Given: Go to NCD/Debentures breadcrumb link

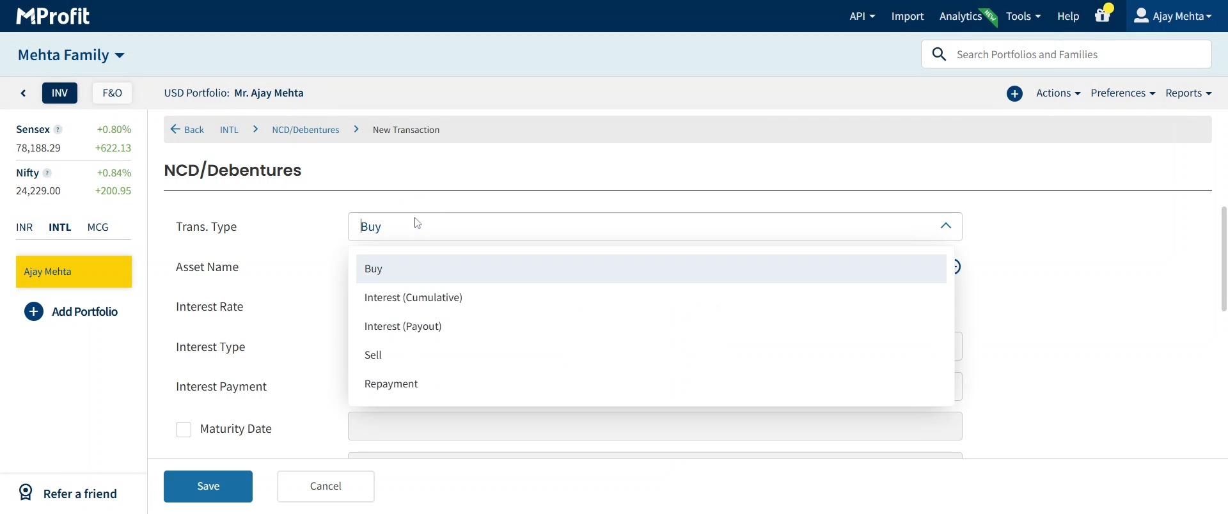Looking at the screenshot, I should click(x=306, y=130).
